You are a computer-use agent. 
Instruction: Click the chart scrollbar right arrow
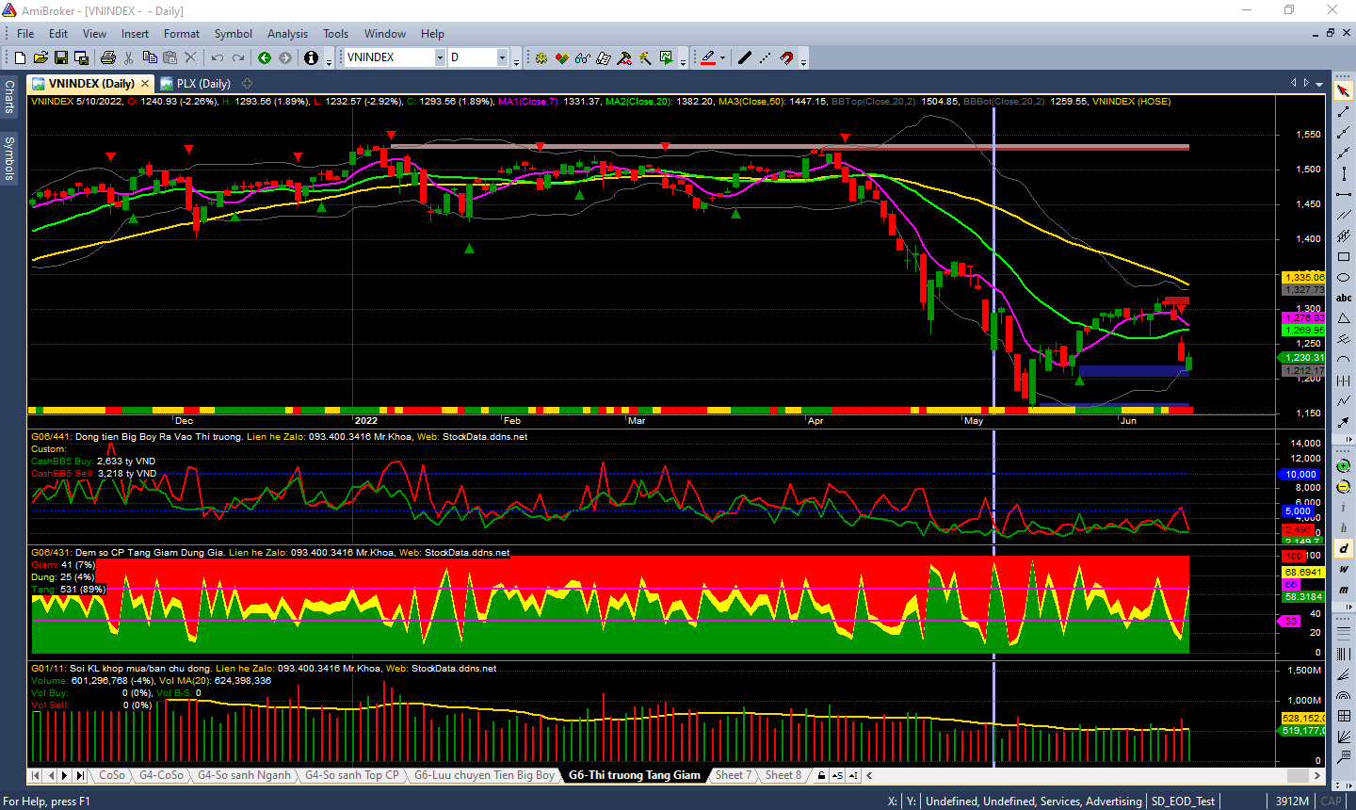pos(1318,775)
